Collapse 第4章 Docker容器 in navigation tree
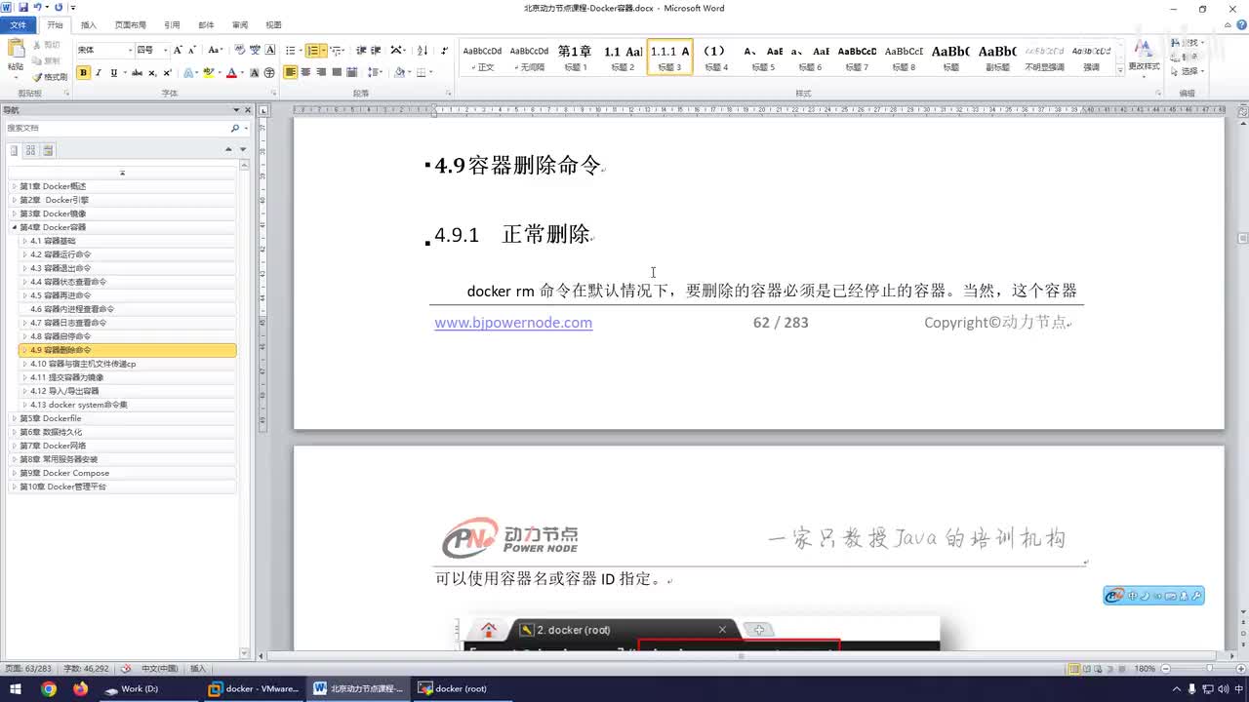This screenshot has width=1249, height=702. 14,227
